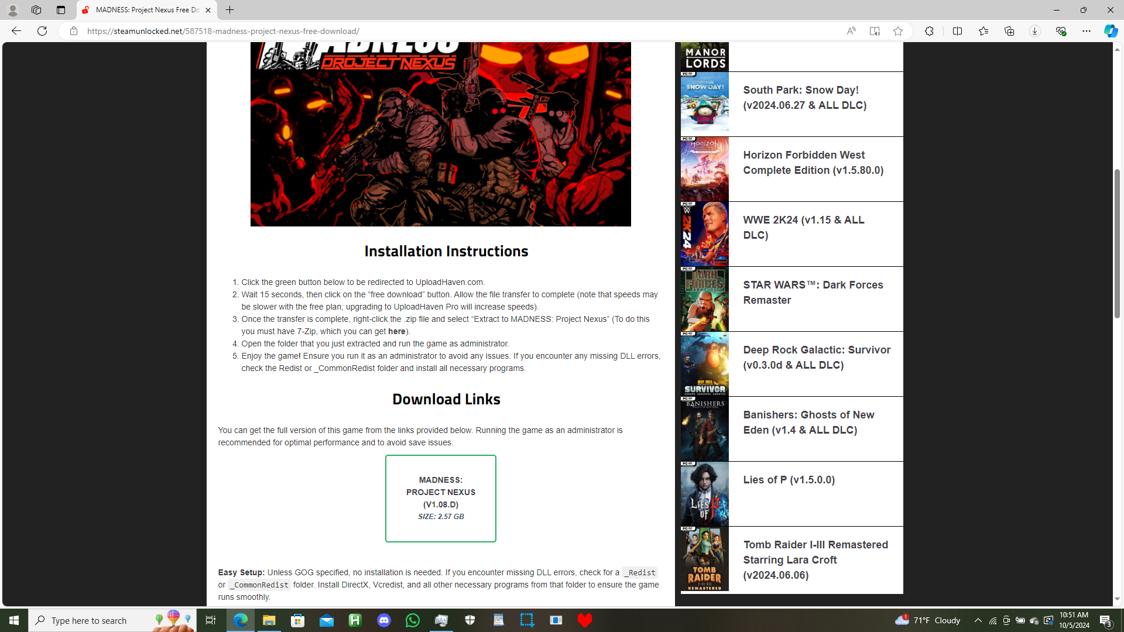Add this page to favorites star
1124x632 pixels.
point(897,31)
